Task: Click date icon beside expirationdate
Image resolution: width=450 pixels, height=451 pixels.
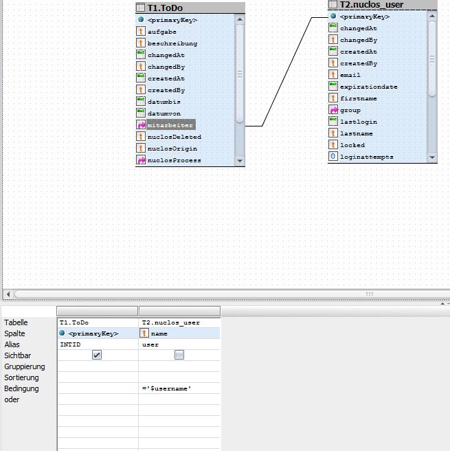Action: [x=333, y=86]
